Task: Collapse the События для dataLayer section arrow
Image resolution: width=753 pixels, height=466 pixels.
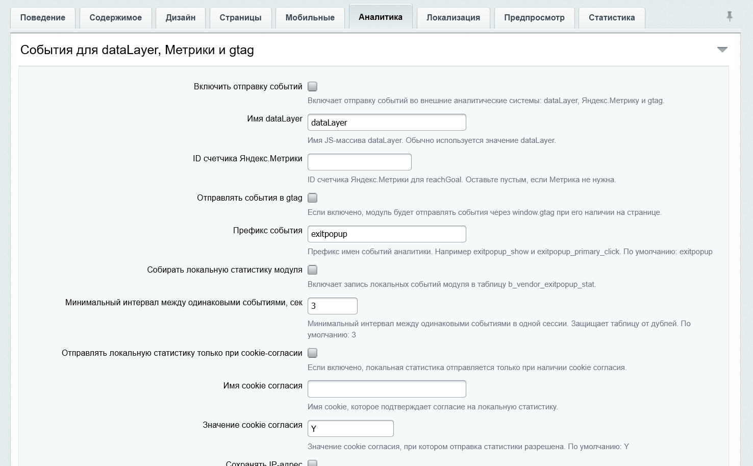Action: (722, 50)
